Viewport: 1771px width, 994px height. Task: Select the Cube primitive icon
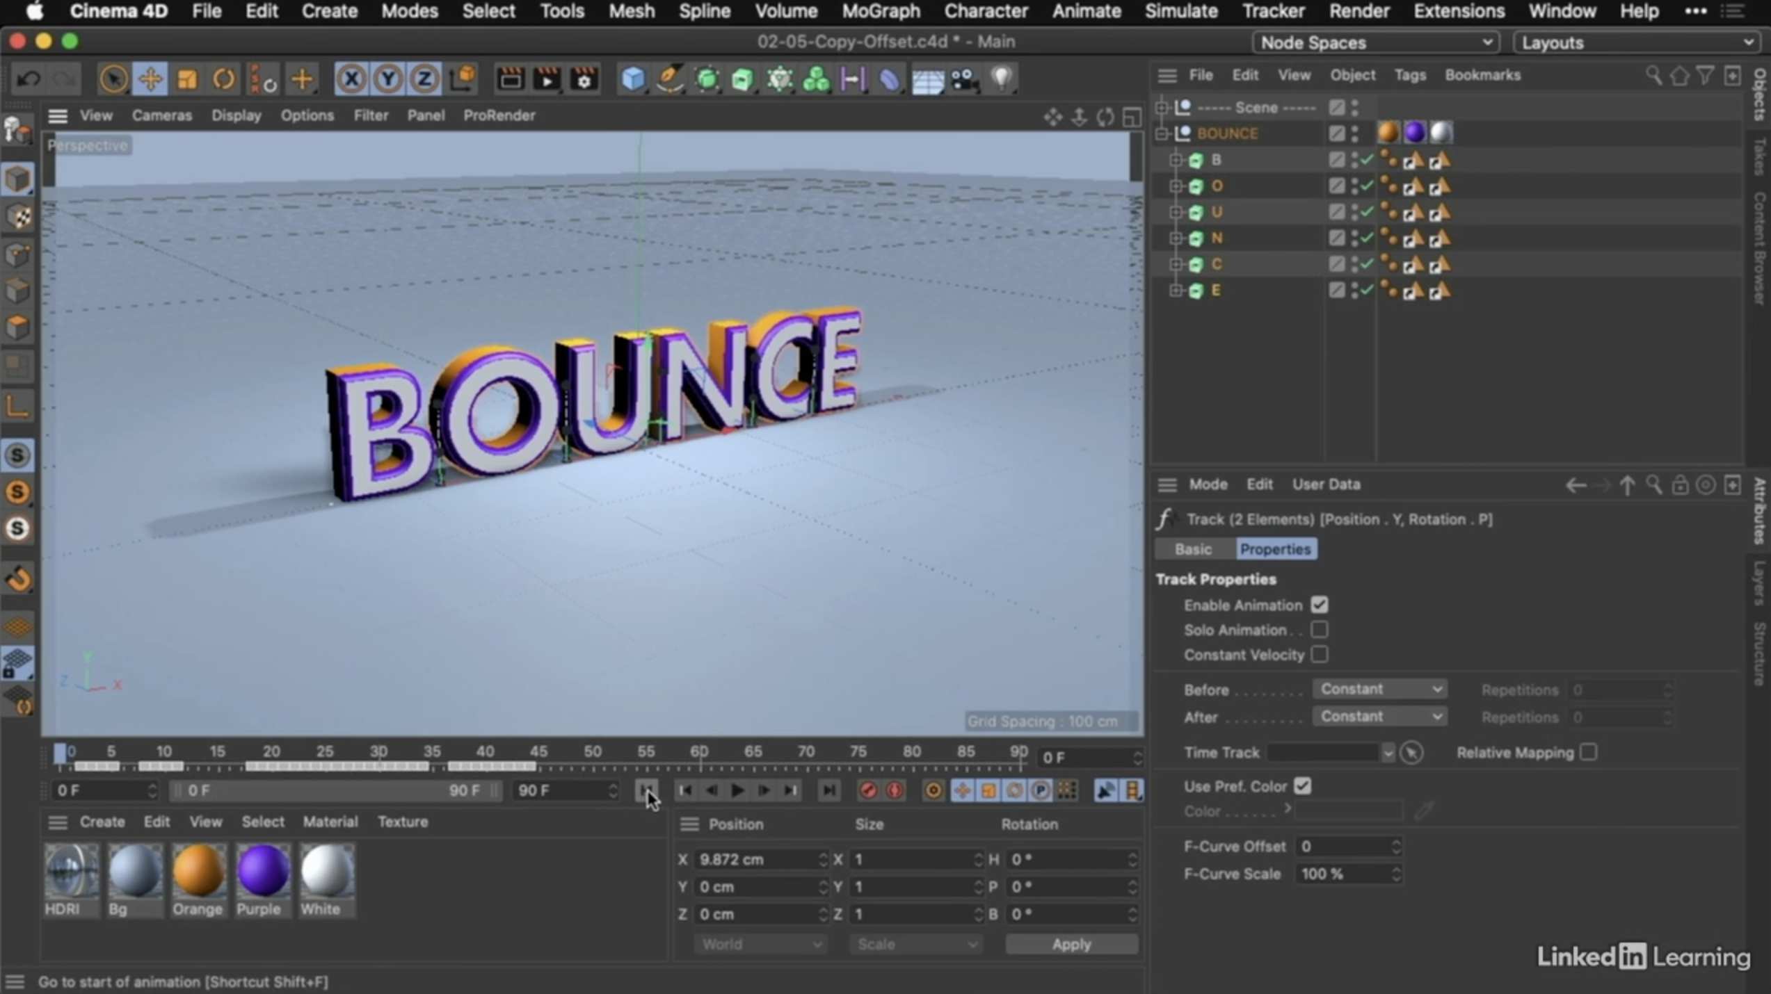click(633, 79)
